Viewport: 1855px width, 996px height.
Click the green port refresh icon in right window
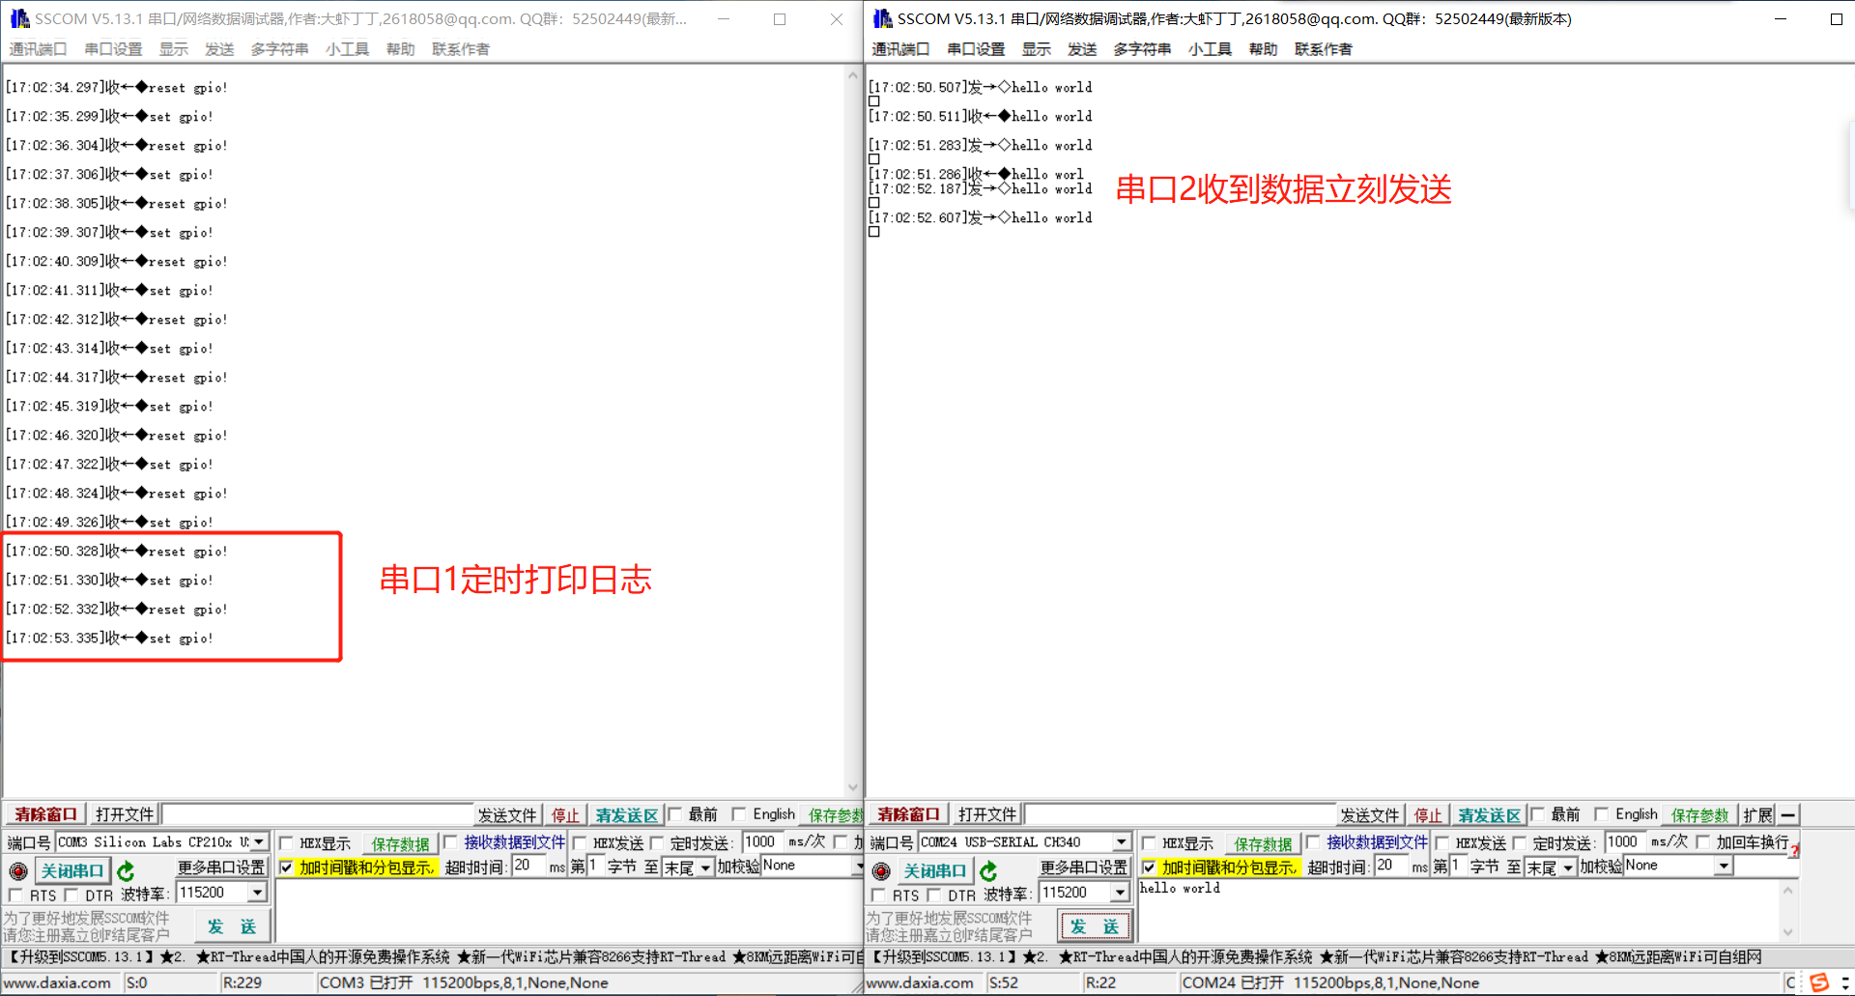[988, 870]
